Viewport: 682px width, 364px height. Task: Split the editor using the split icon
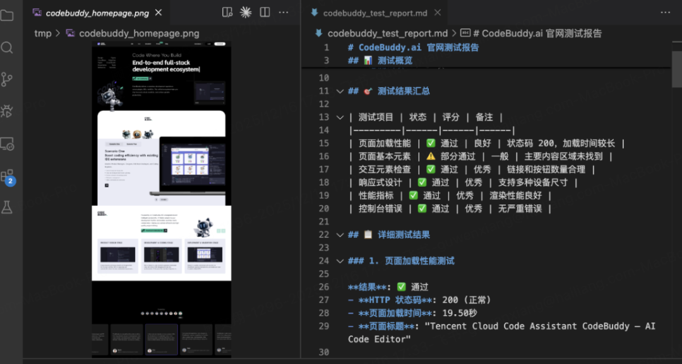(x=264, y=11)
